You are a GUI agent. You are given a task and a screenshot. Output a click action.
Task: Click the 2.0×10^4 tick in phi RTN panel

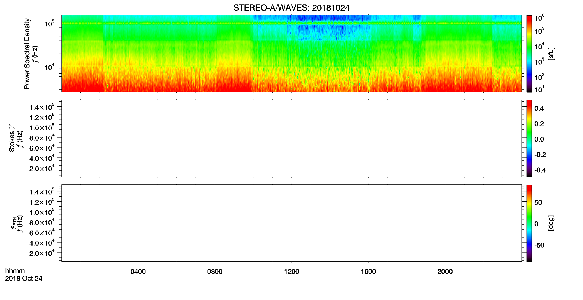42,253
